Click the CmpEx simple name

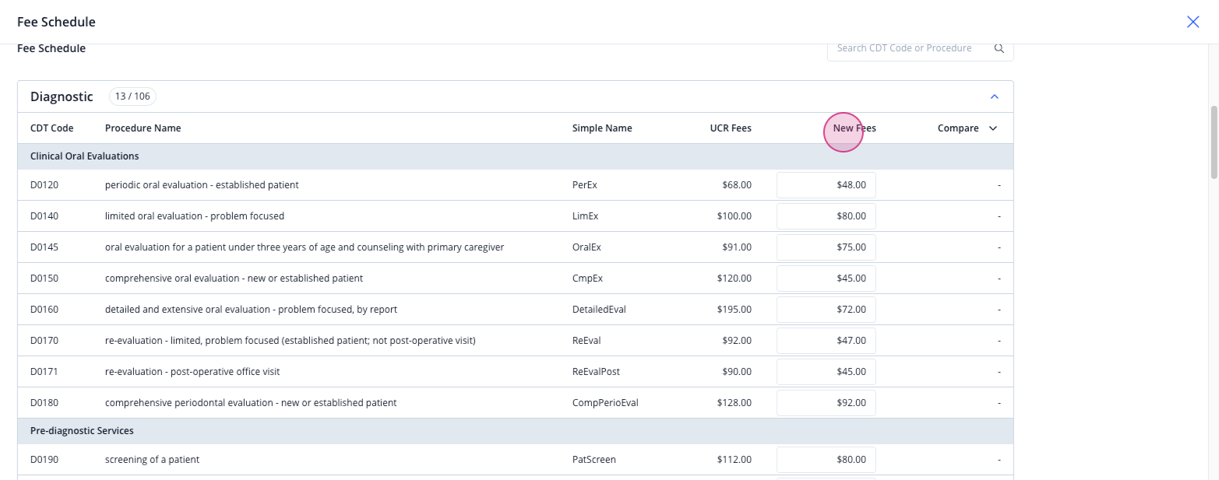587,279
